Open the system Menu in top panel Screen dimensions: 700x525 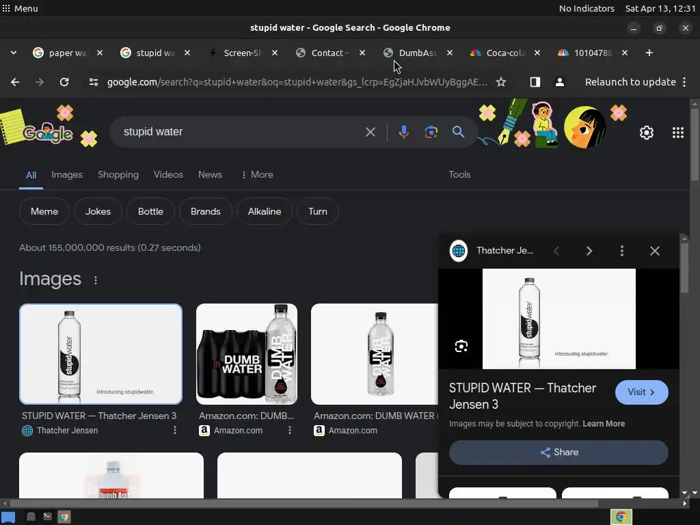click(20, 8)
